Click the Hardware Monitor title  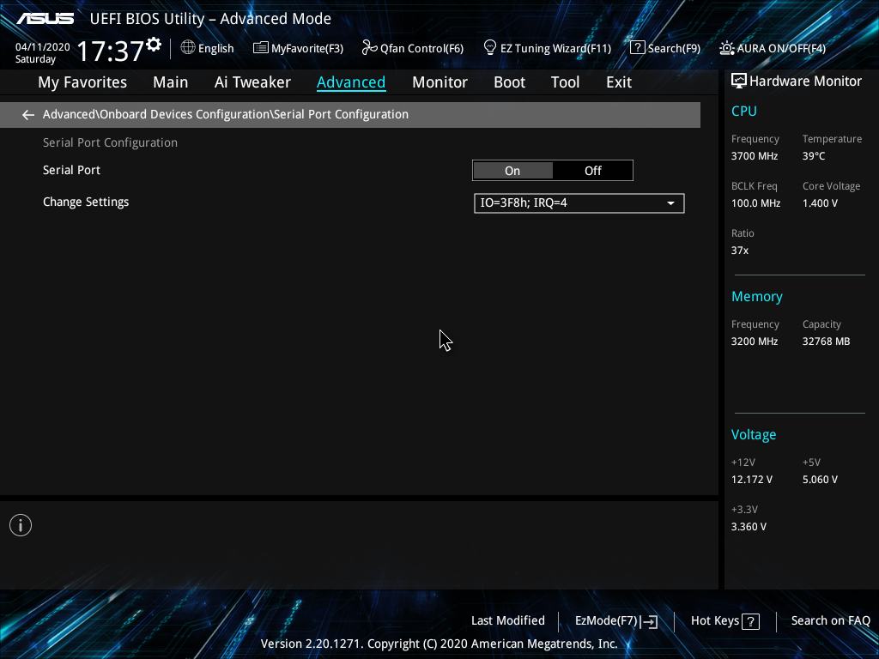(805, 82)
